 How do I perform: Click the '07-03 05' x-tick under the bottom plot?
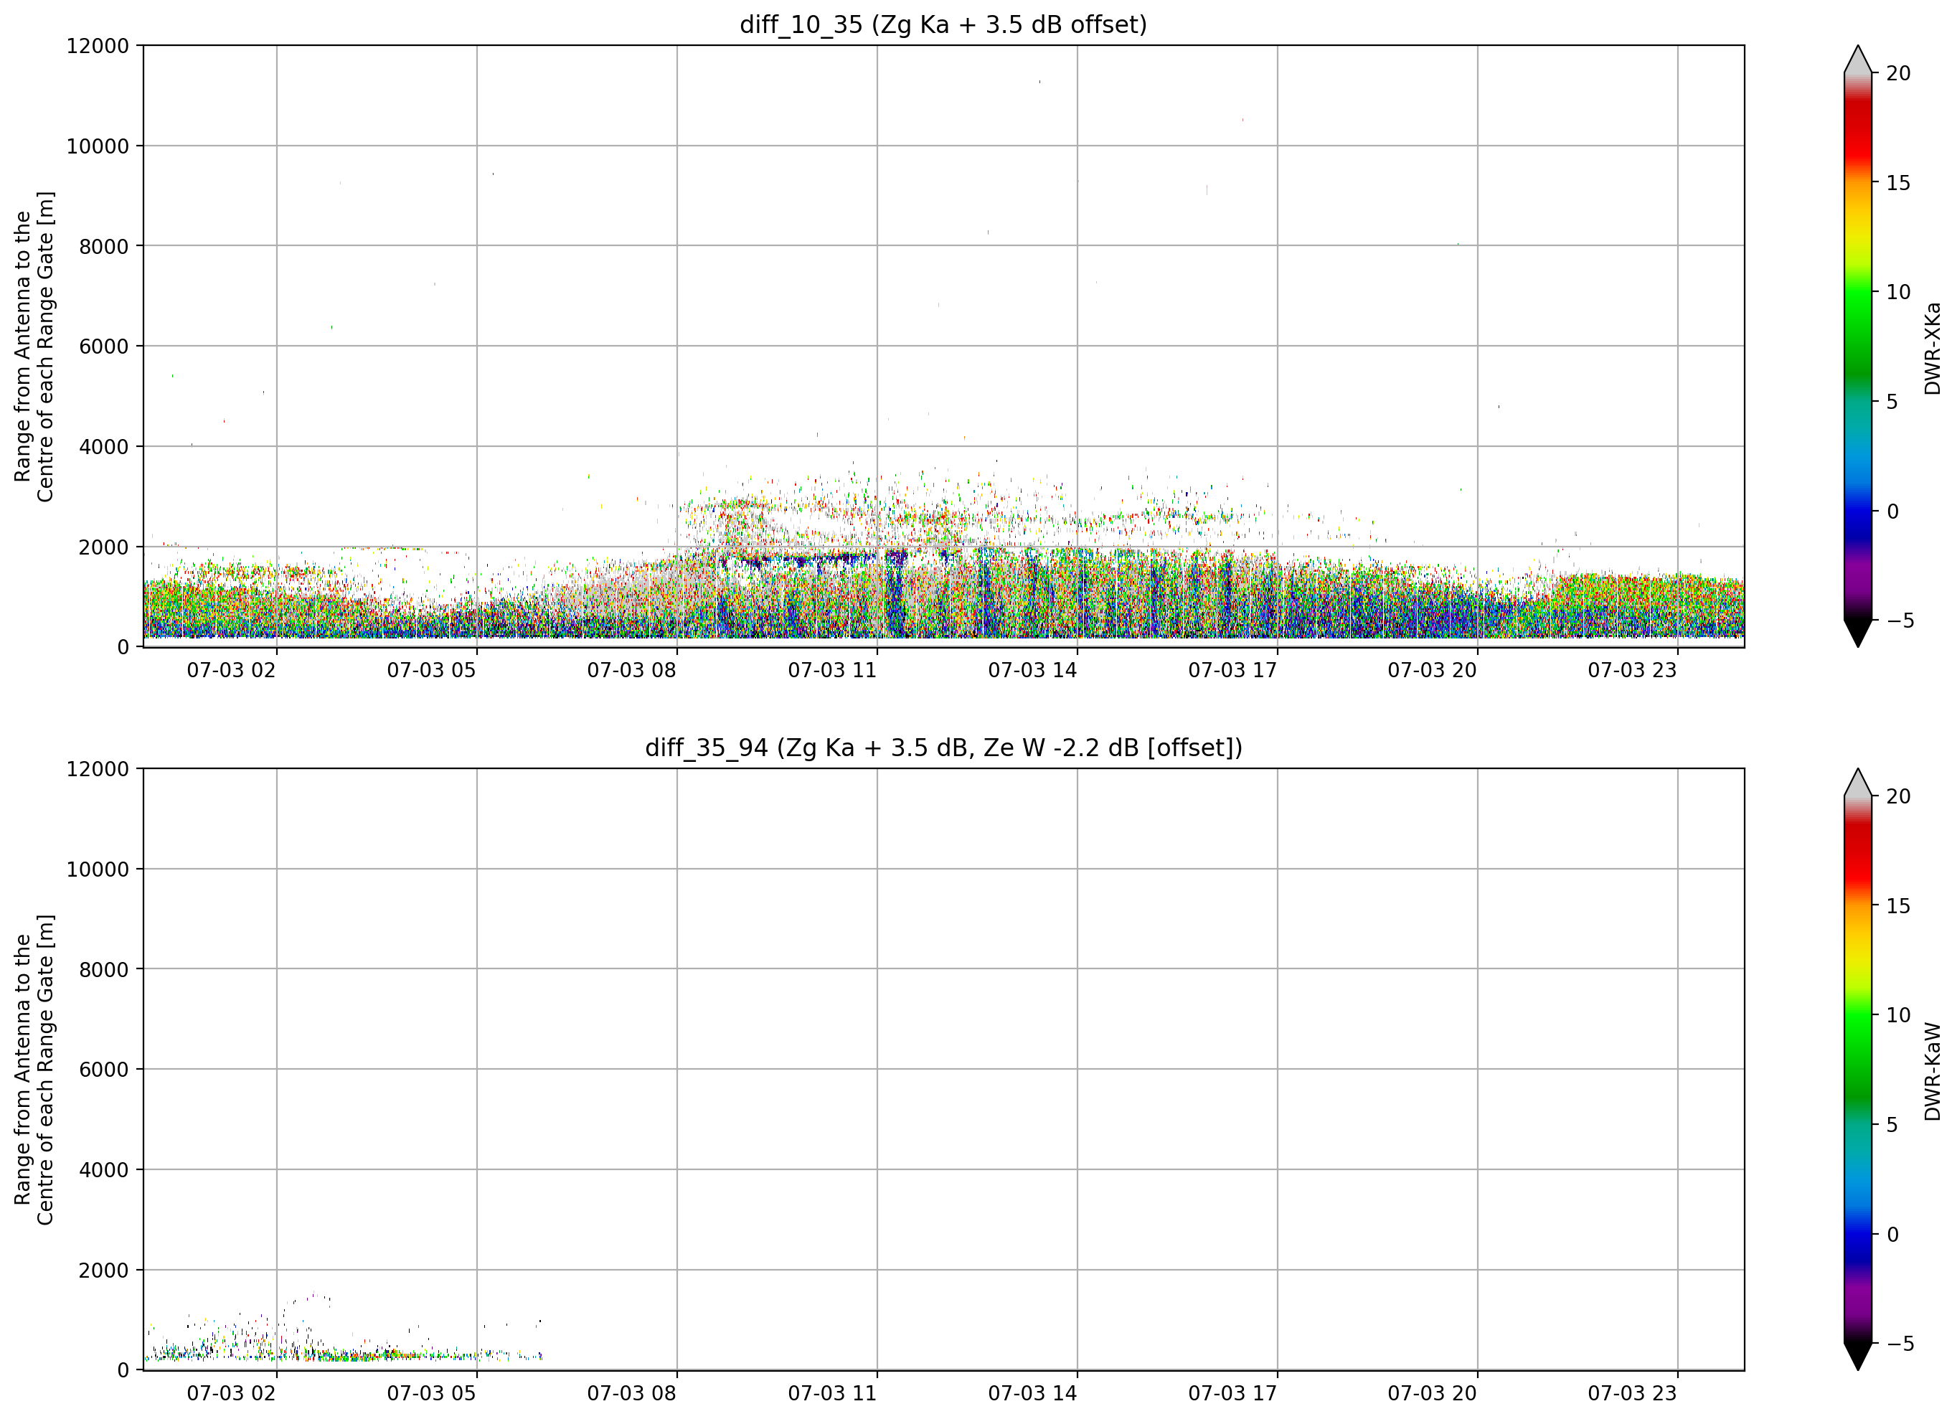click(x=431, y=1394)
